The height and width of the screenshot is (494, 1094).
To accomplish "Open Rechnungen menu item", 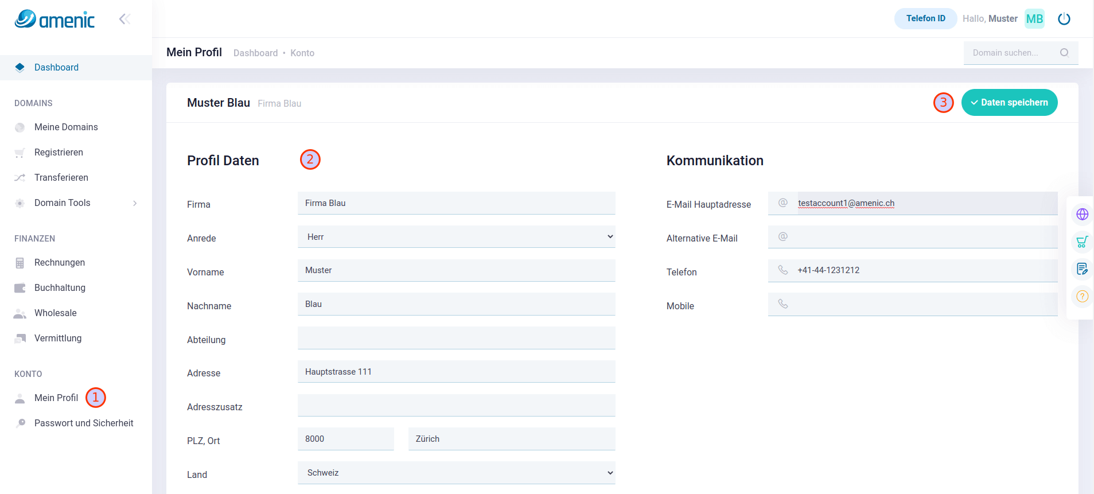I will (60, 262).
